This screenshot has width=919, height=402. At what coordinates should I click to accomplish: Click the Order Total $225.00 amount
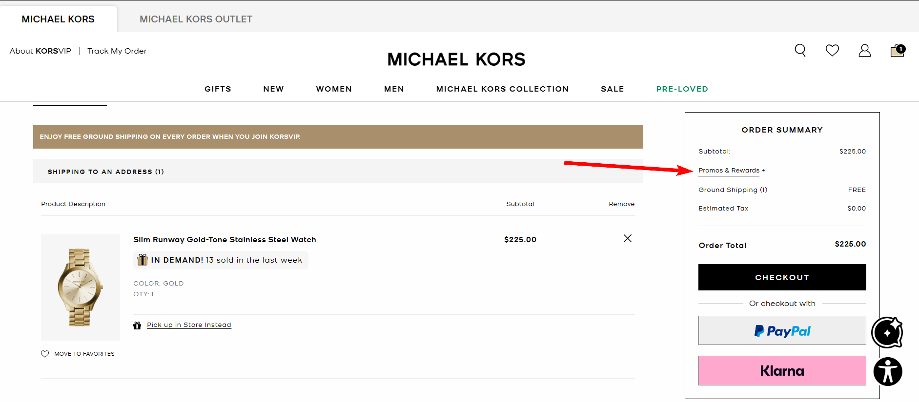pos(850,244)
